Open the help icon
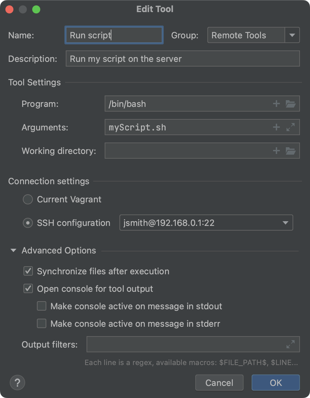Viewport: 310px width, 398px height. pos(17,383)
